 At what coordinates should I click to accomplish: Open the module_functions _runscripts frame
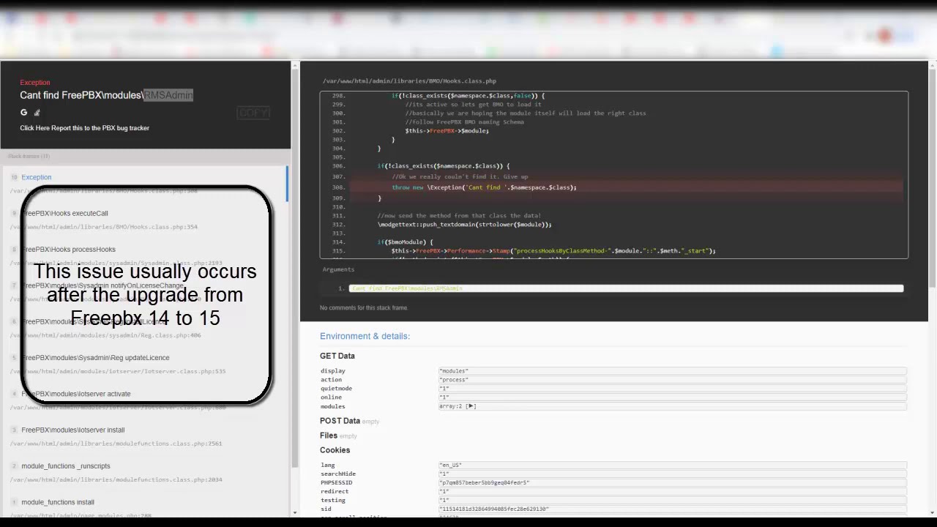point(66,466)
